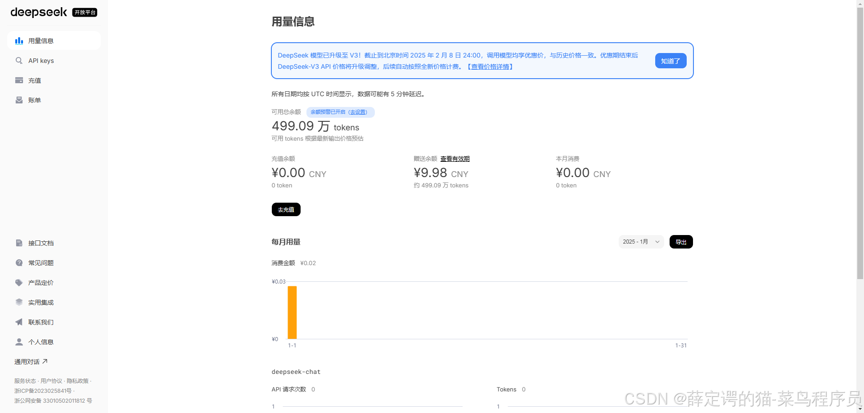Image resolution: width=864 pixels, height=413 pixels.
Task: Open the 用户协议 footer link
Action: point(51,381)
